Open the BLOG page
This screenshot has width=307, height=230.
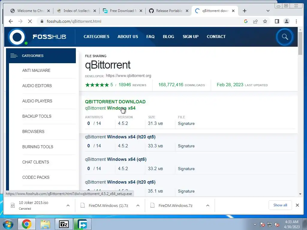point(168,37)
